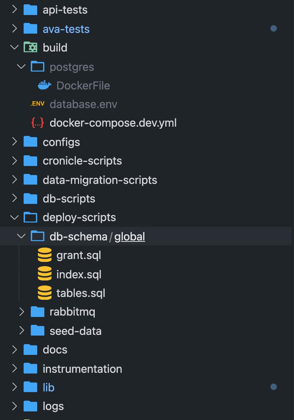294x420 pixels.
Task: Collapse the db-schema/global tree node
Action: click(21, 236)
